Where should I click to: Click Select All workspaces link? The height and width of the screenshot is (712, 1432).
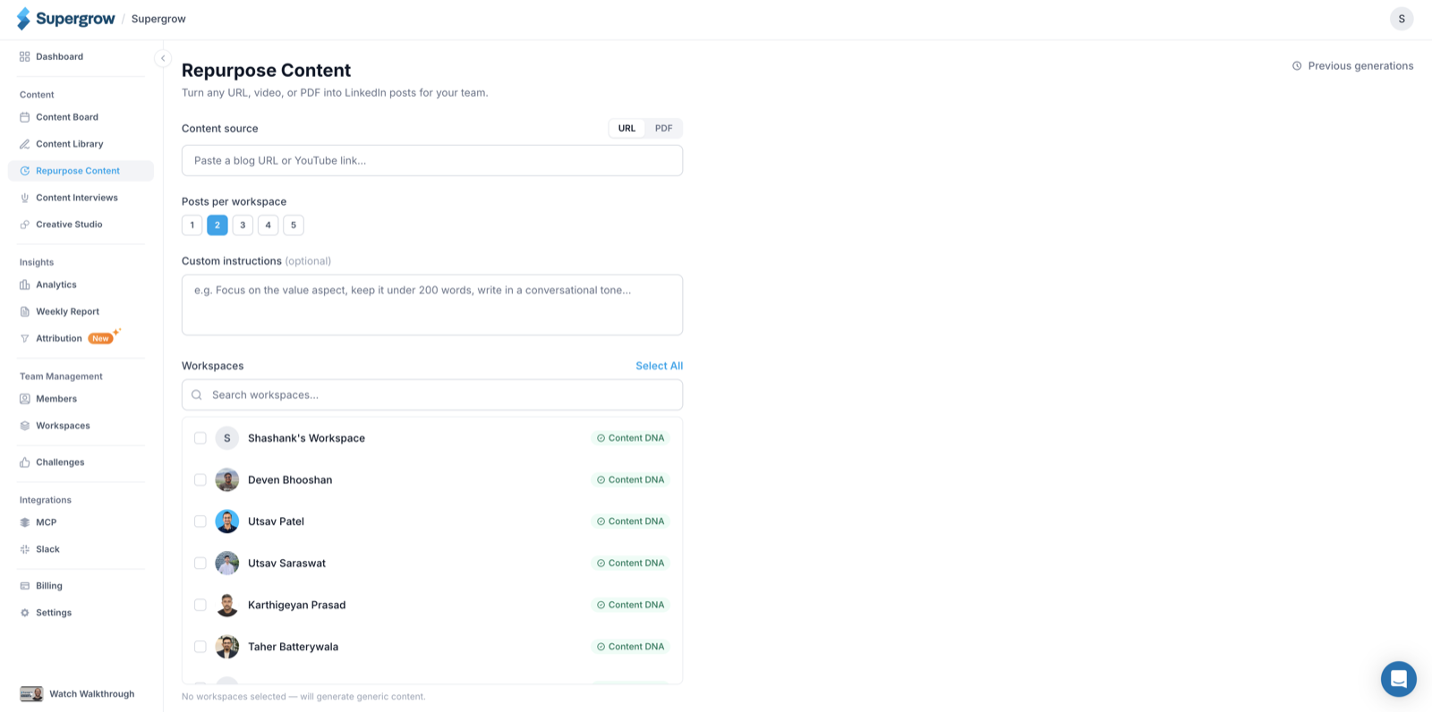659,366
